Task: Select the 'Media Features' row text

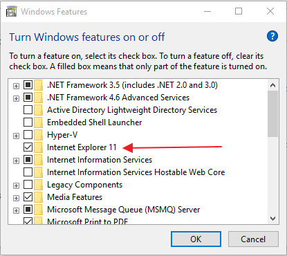Action: click(x=75, y=197)
